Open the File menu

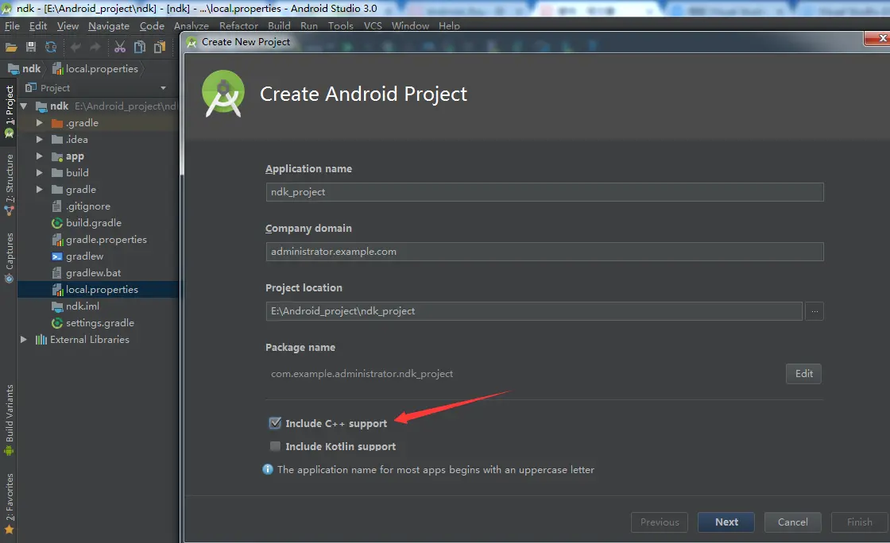pyautogui.click(x=12, y=25)
